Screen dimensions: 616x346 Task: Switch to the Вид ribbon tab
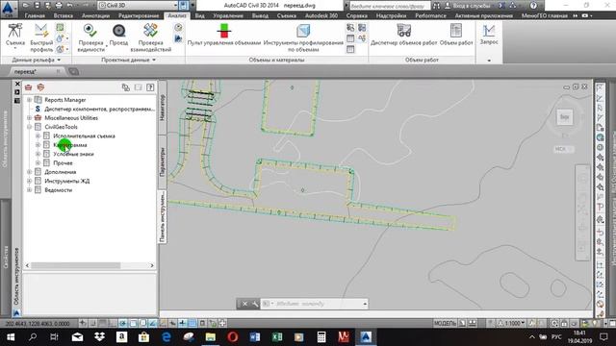point(199,15)
